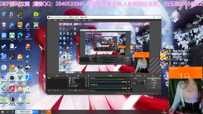This screenshot has width=203, height=114.
Task: Open transition properties gear in Scene Transitions
Action: tap(145, 81)
